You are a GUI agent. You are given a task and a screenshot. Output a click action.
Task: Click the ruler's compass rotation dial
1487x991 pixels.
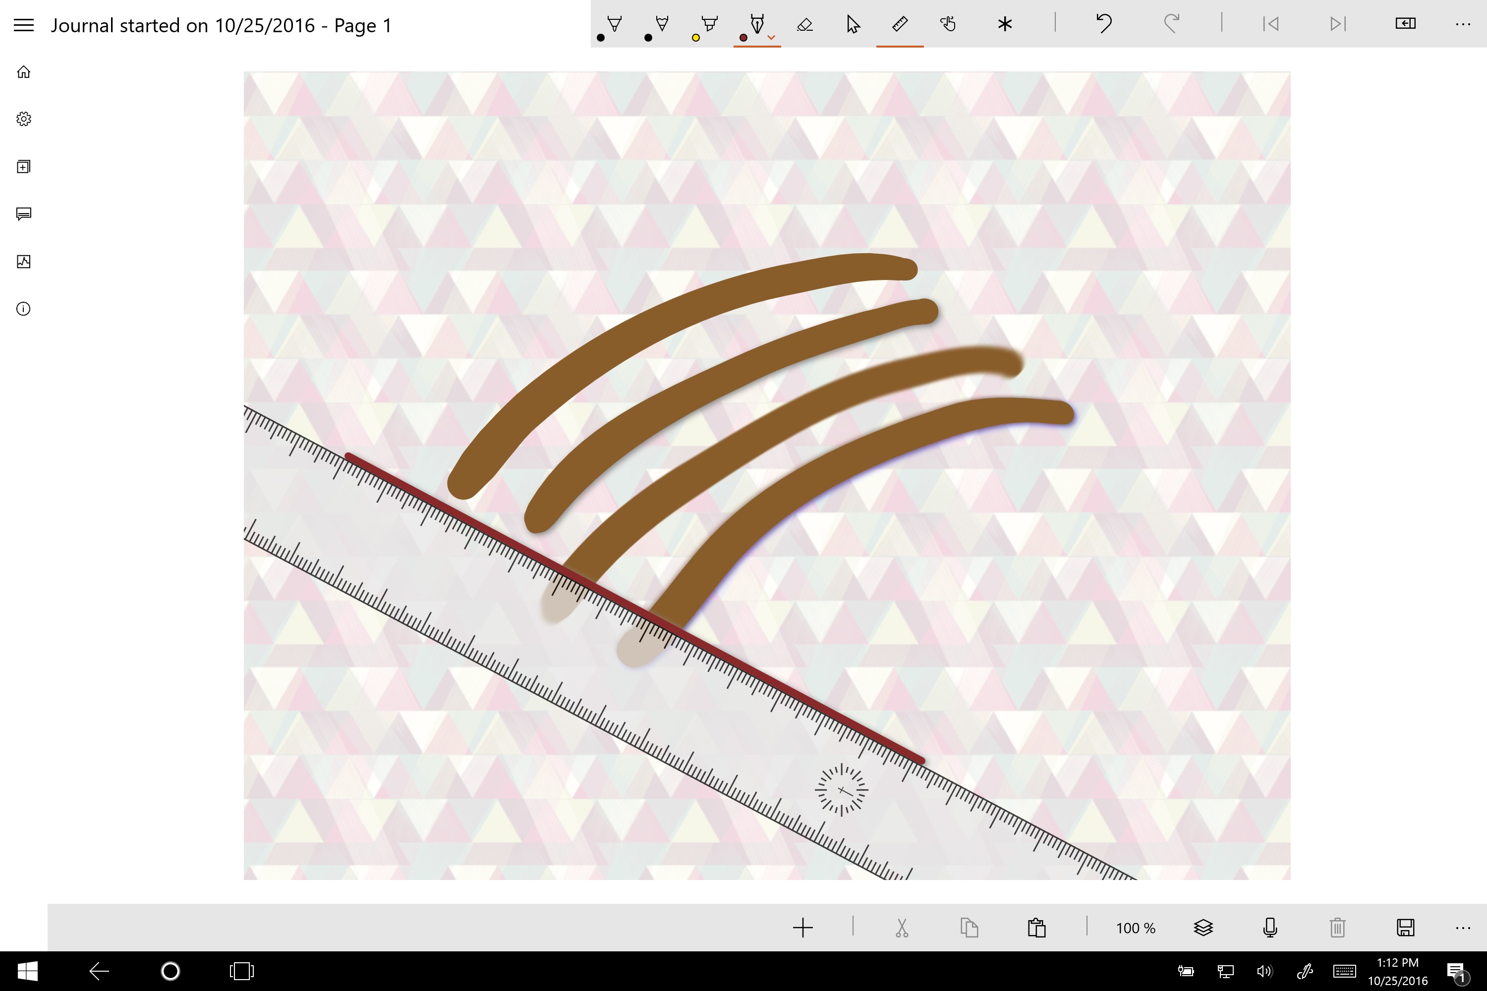[841, 790]
